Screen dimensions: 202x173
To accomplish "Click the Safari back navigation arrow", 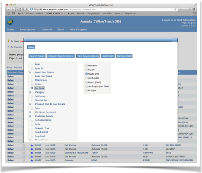I will click(9, 9).
